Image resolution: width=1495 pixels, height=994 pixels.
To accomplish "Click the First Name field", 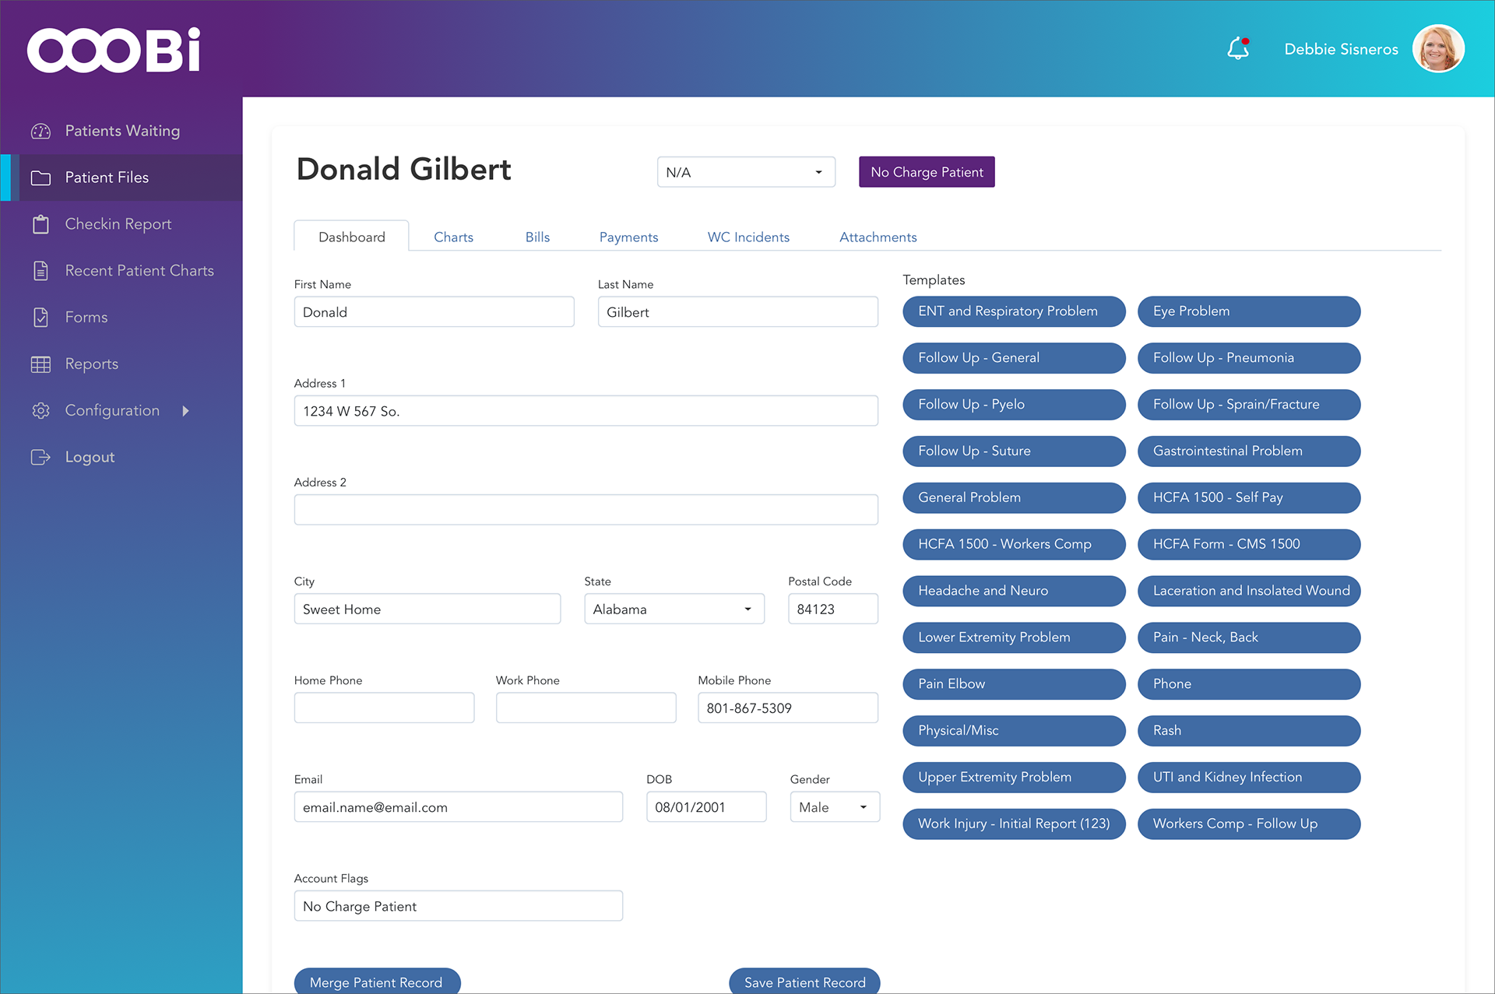I will tap(434, 311).
